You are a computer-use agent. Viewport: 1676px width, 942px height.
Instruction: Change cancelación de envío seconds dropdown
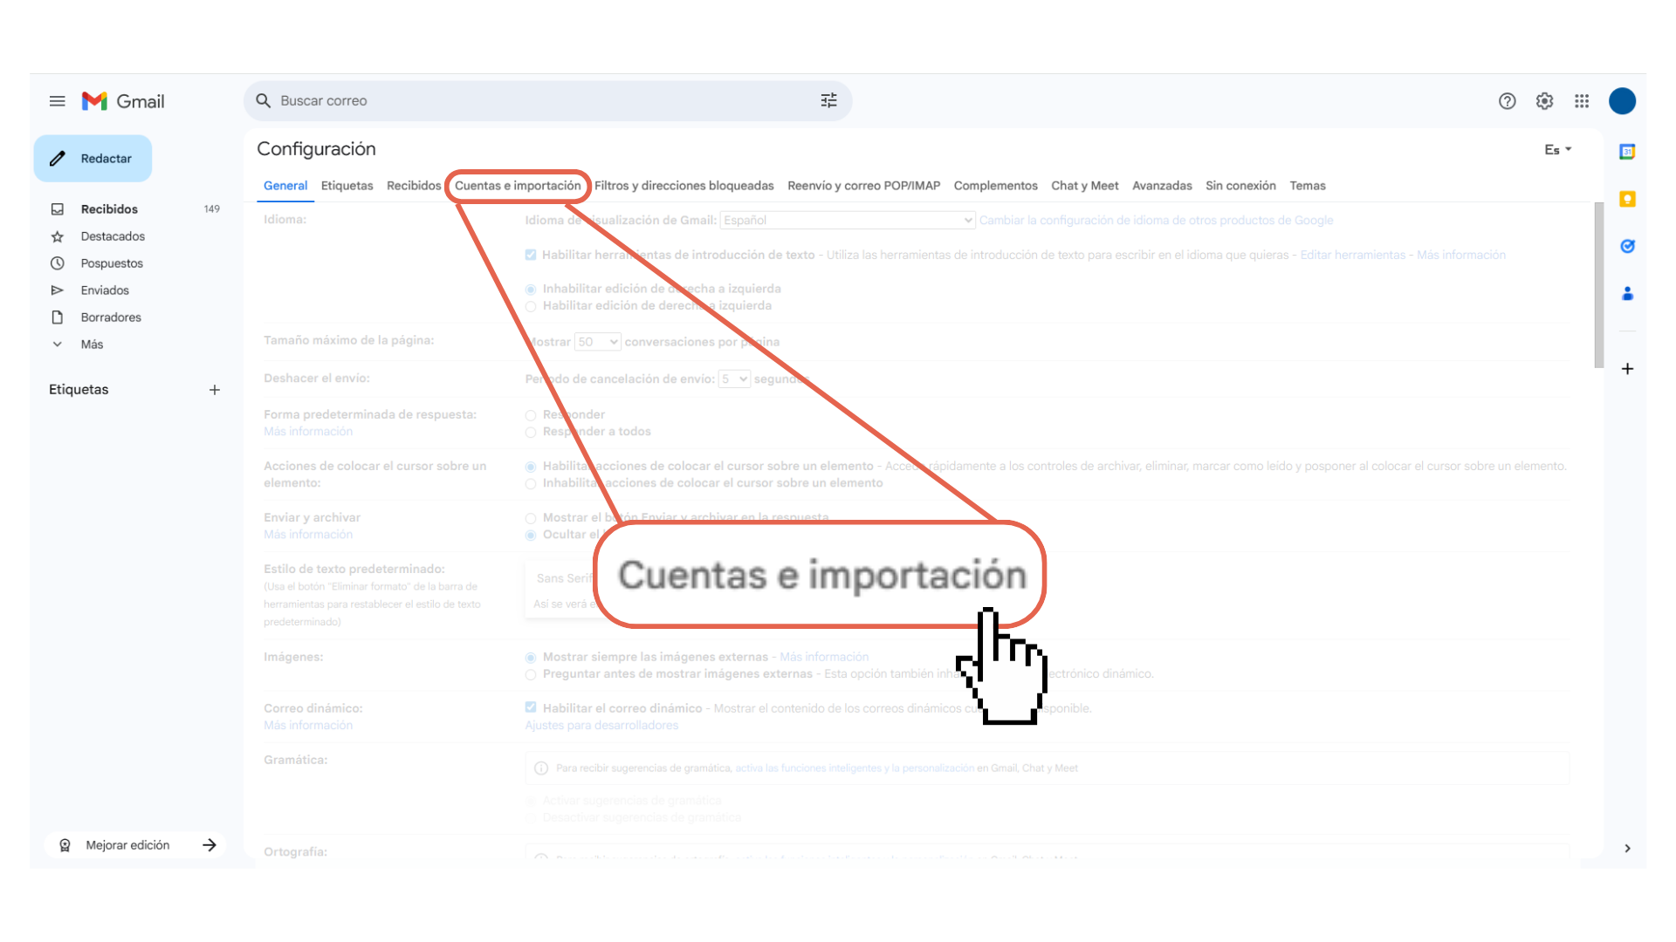click(x=734, y=379)
